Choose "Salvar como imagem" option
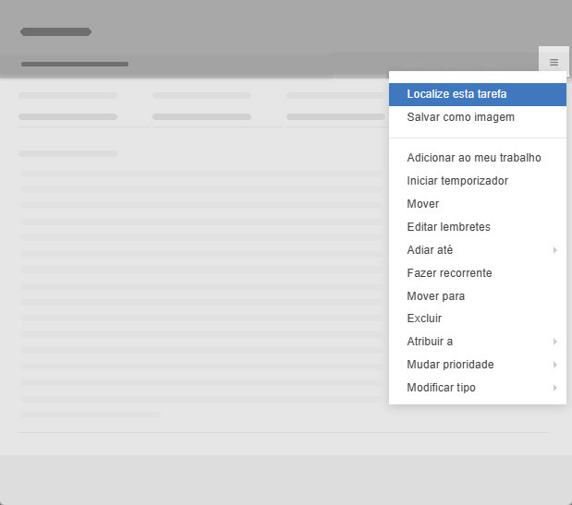This screenshot has height=505, width=572. point(478,117)
